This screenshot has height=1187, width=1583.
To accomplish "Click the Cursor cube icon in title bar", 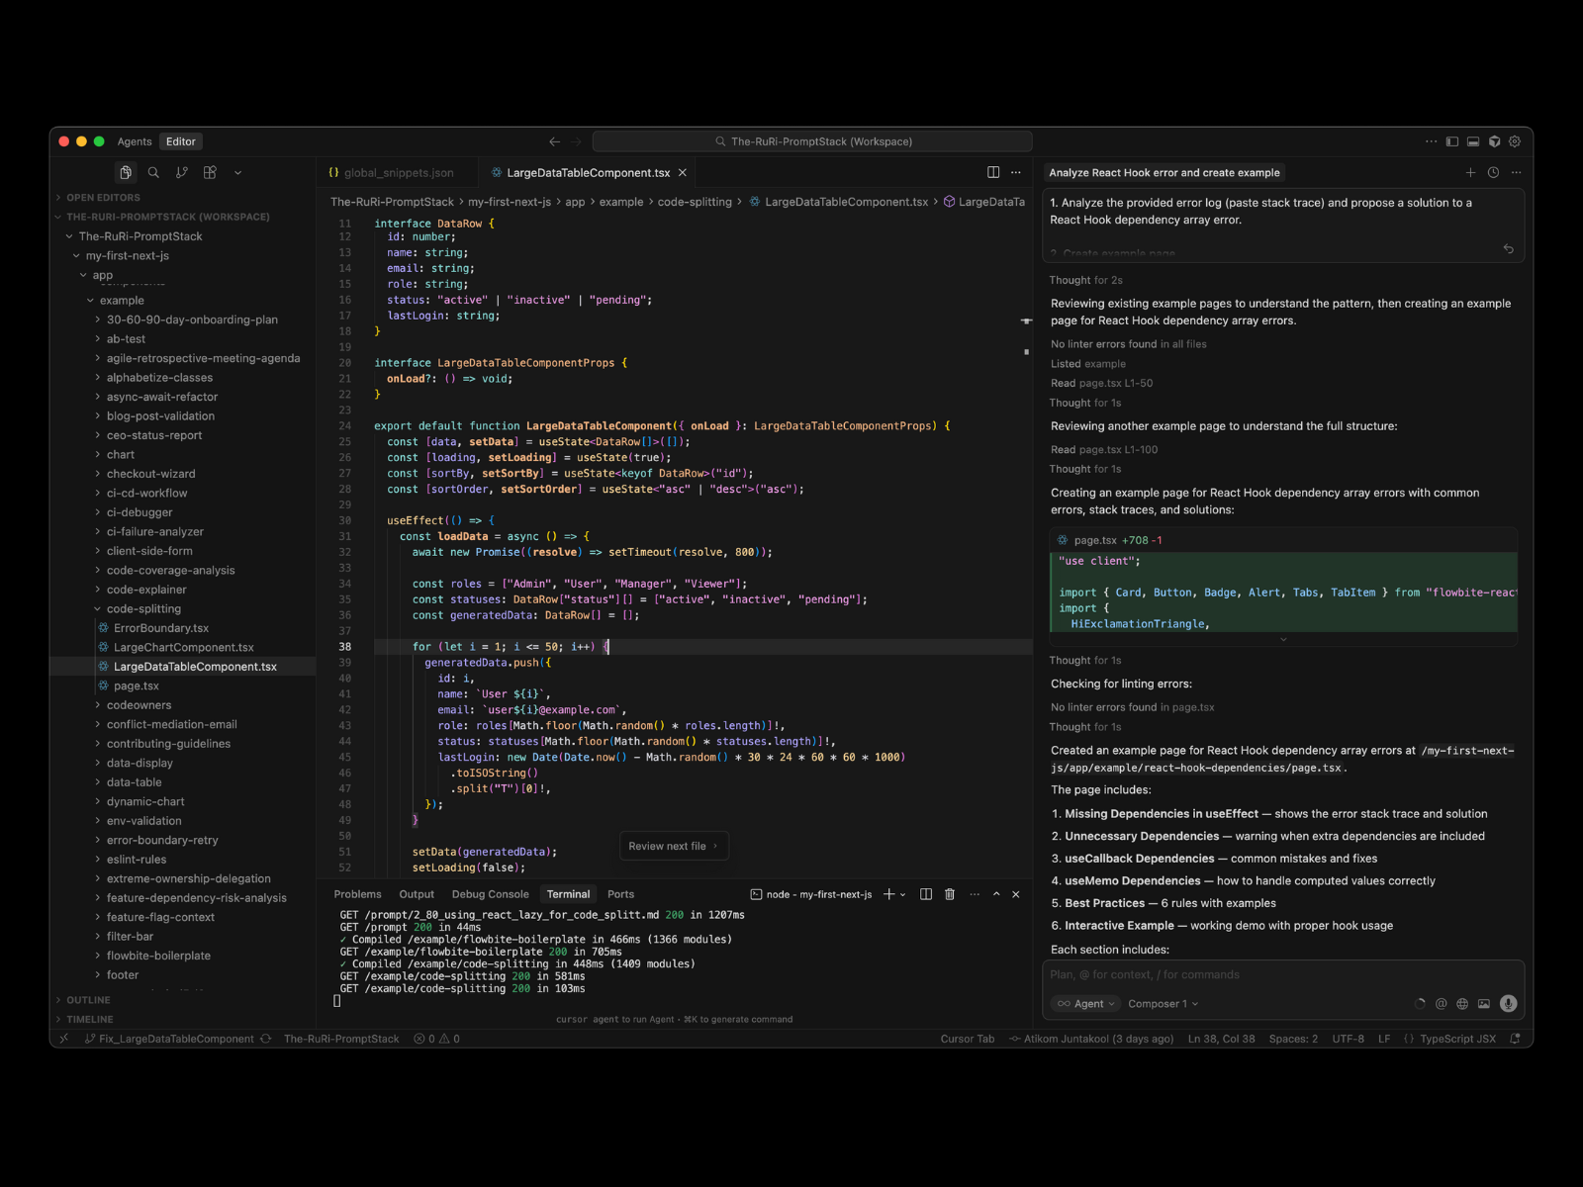I will pos(1494,141).
